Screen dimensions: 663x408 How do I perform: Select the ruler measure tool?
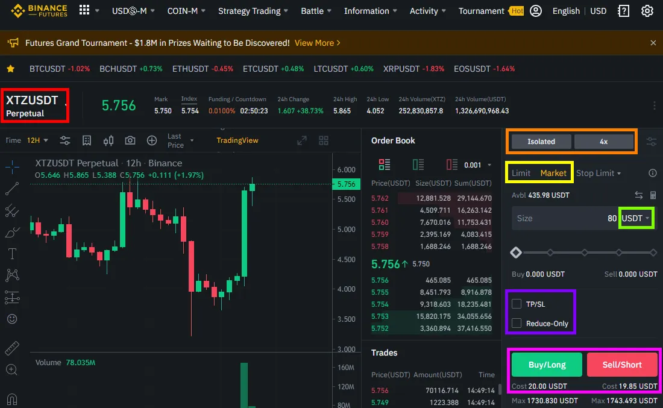[12, 348]
